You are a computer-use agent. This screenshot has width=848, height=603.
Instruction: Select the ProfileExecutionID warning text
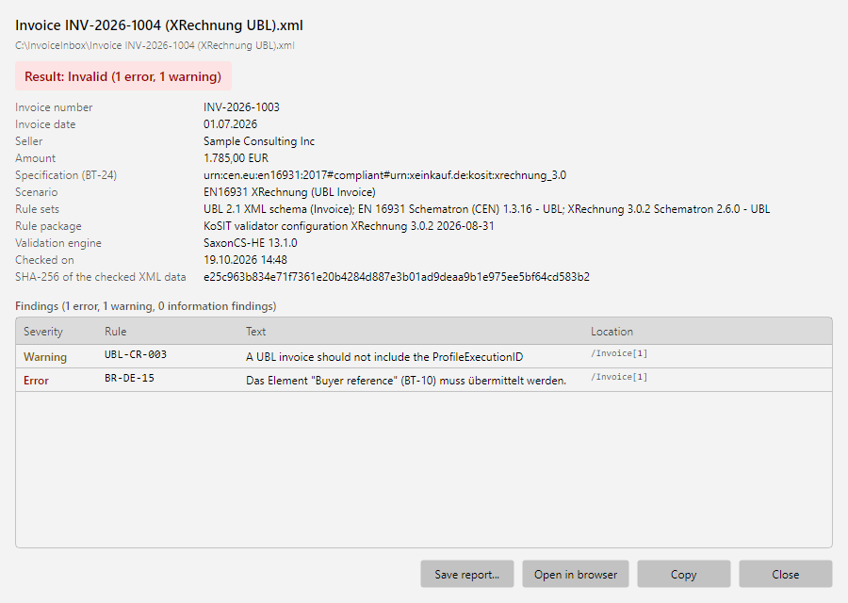click(x=384, y=357)
